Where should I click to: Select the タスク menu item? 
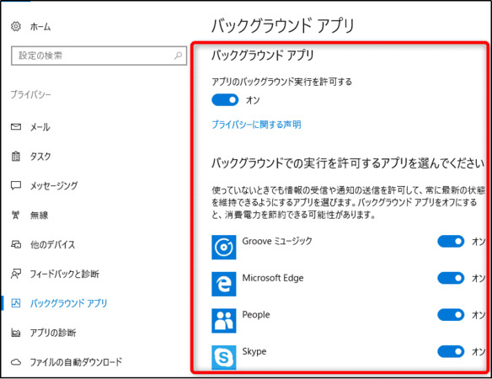40,157
